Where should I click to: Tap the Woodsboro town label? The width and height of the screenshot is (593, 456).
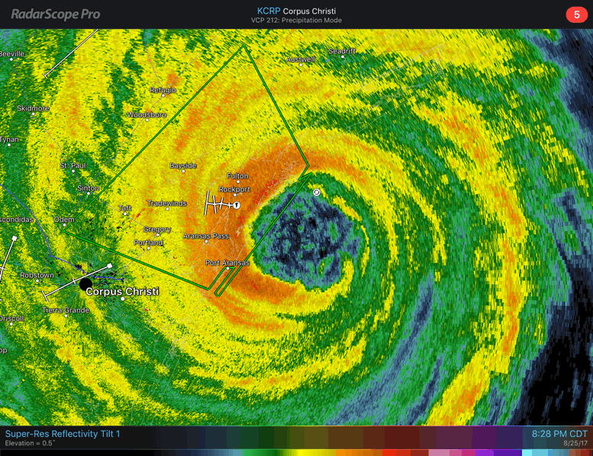(x=147, y=115)
